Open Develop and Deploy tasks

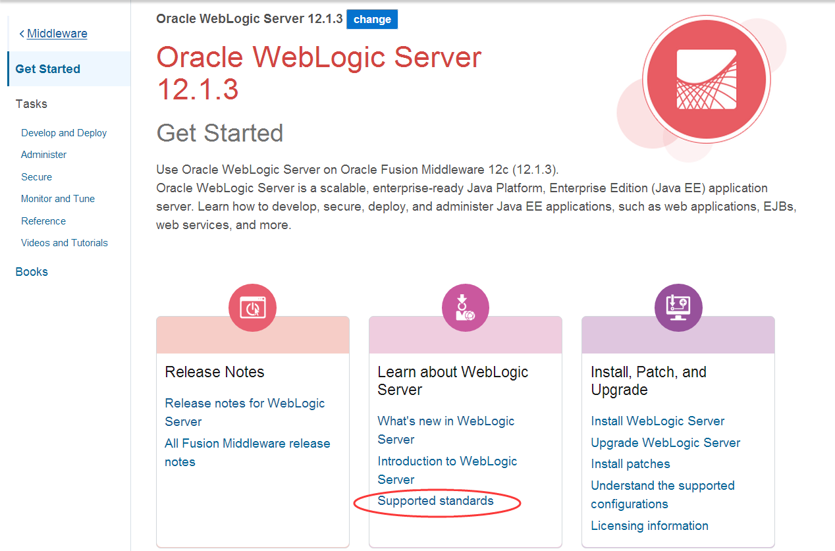64,133
